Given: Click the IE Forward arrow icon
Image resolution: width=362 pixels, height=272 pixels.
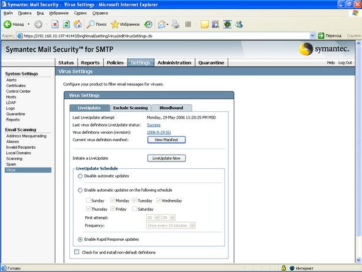Looking at the screenshot, I should (38, 25).
